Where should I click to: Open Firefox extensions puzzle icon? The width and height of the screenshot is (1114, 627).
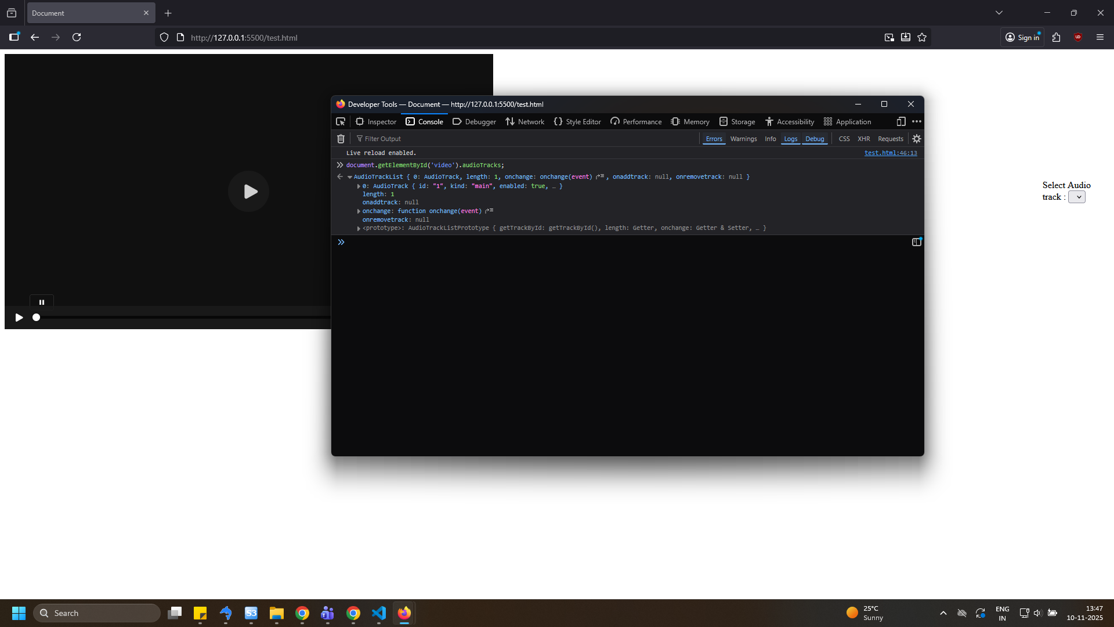pyautogui.click(x=1056, y=37)
